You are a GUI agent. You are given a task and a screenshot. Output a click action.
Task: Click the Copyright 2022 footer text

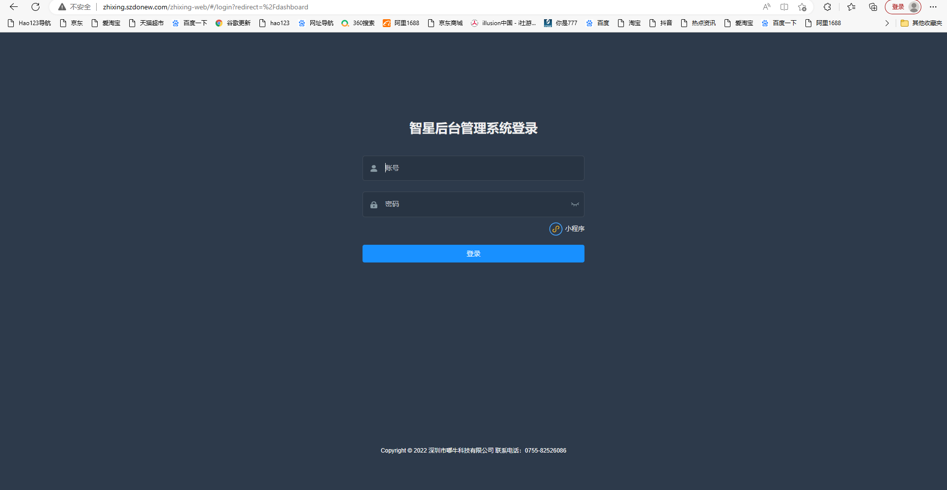[473, 451]
